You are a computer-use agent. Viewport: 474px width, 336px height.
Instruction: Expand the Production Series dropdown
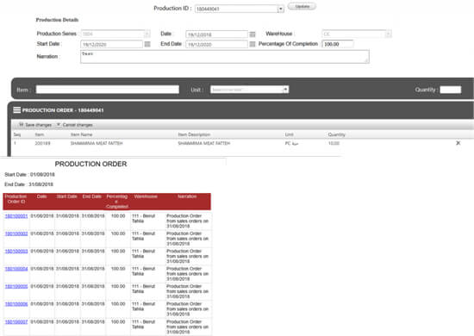(147, 34)
